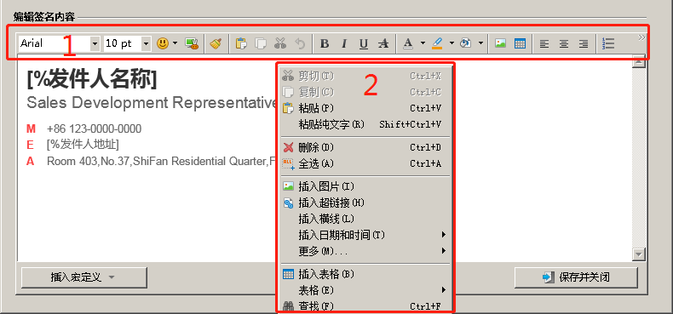
Task: Toggle Bold formatting in the toolbar
Action: pyautogui.click(x=325, y=43)
